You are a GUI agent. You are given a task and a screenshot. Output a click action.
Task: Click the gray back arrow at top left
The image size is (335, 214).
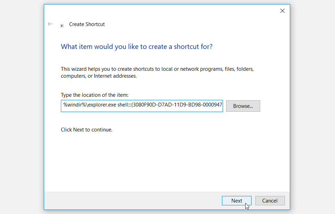50,24
